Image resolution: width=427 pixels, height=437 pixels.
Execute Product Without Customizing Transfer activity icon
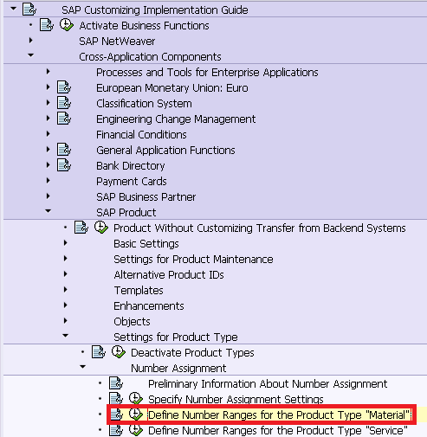pos(101,228)
